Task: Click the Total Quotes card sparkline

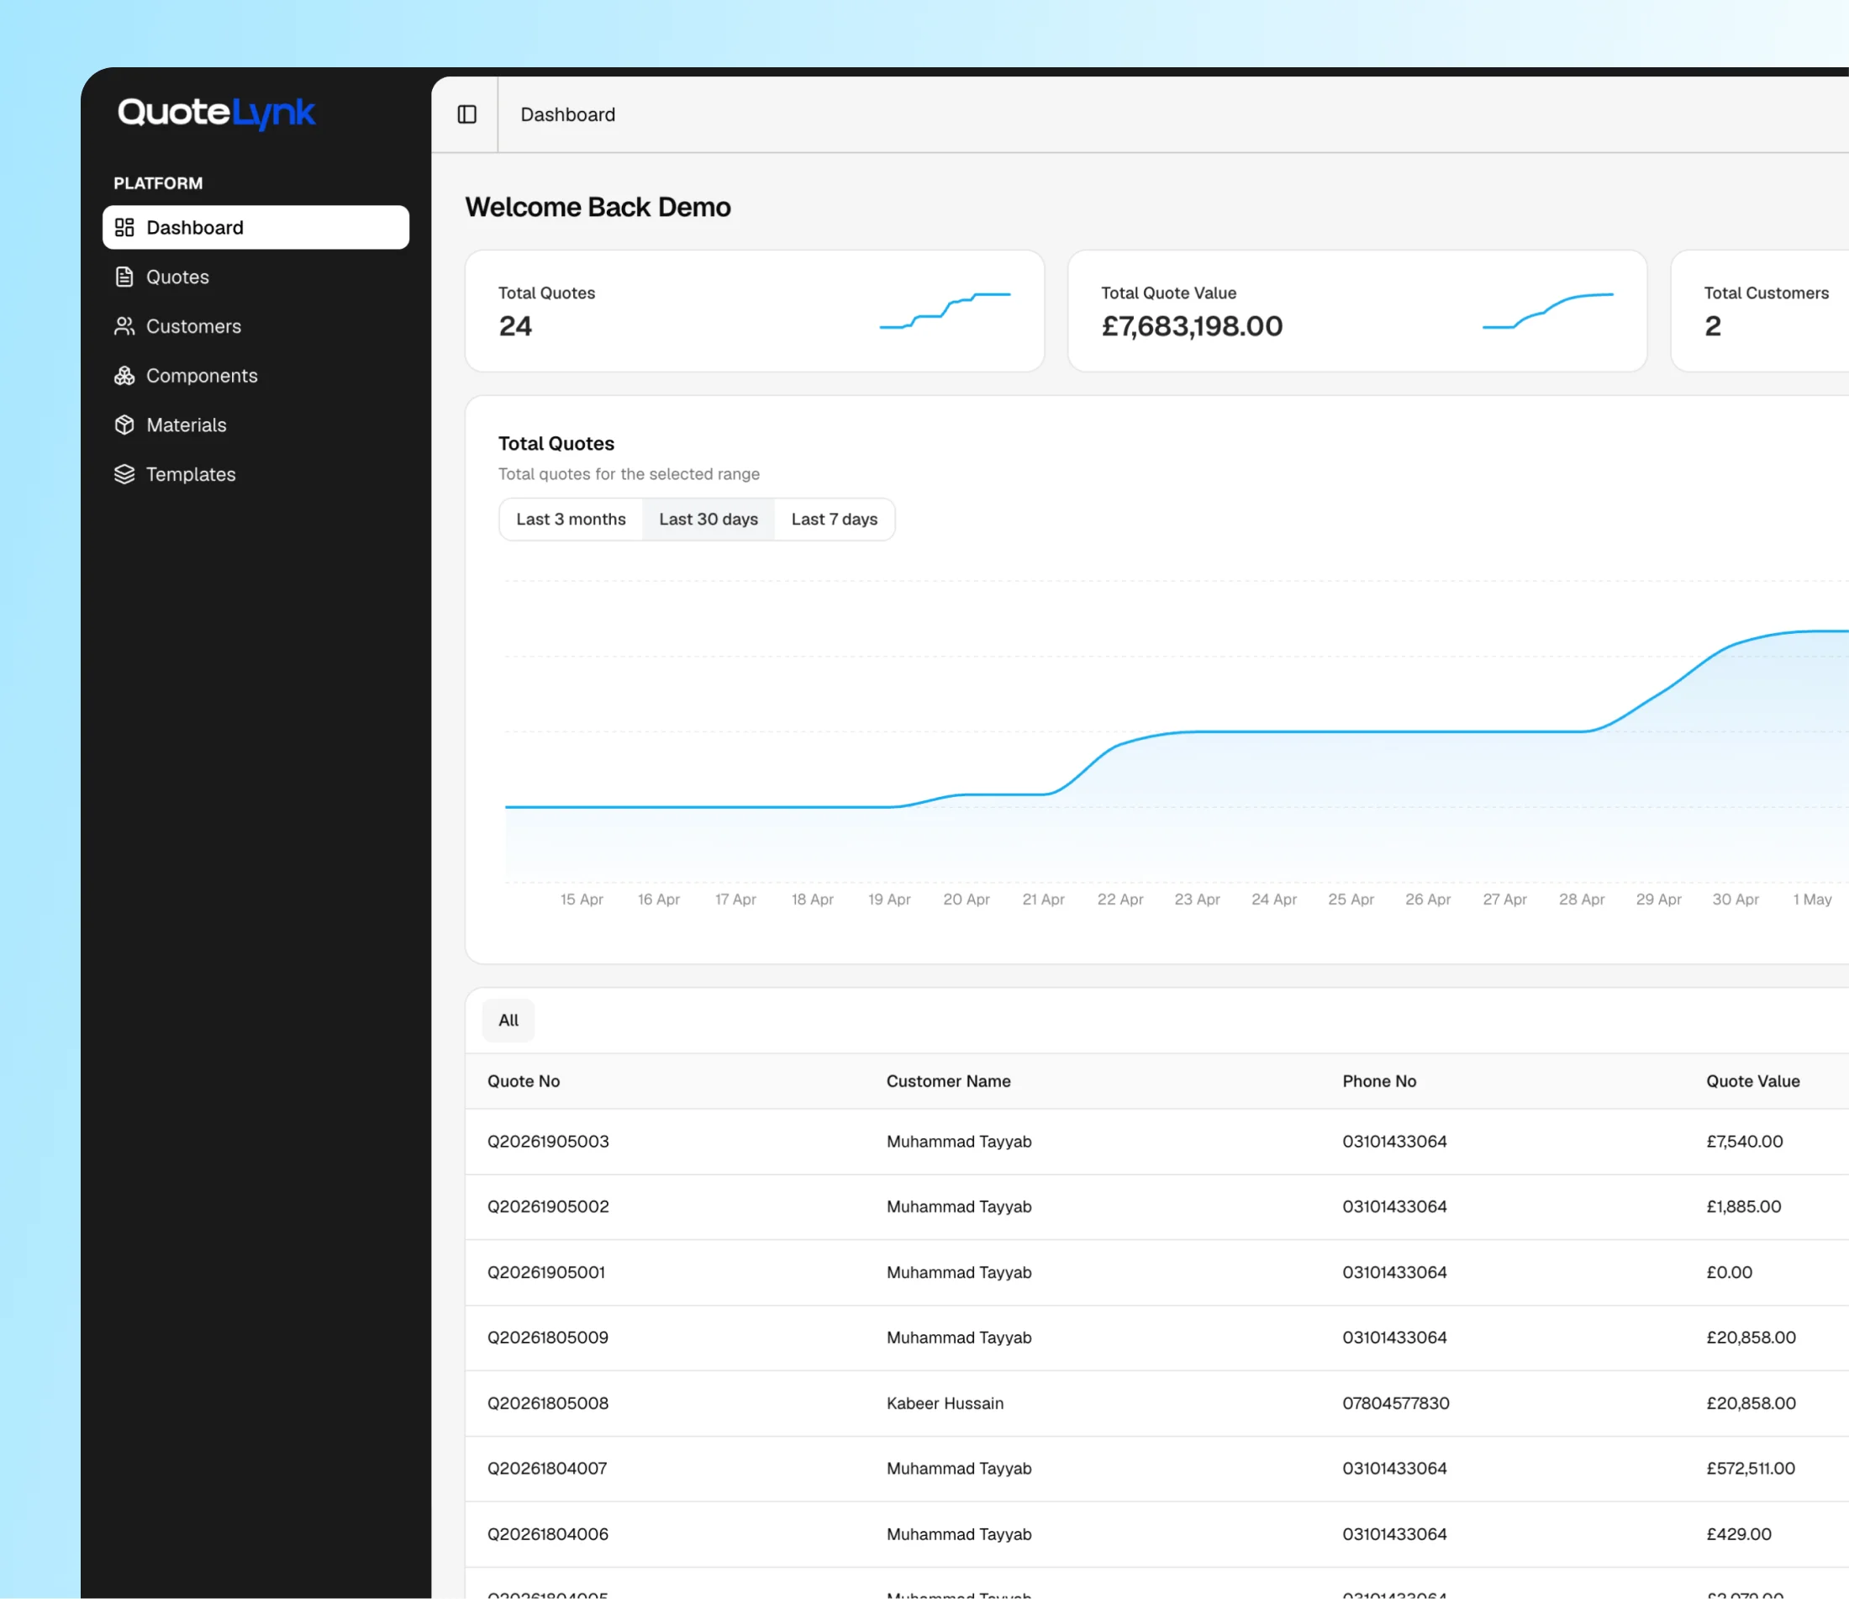Action: [x=945, y=311]
